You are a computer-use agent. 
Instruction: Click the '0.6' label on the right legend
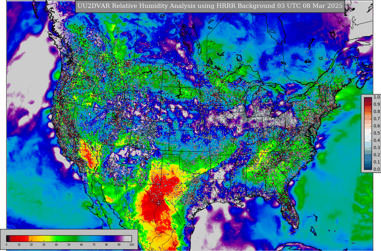click(x=377, y=126)
